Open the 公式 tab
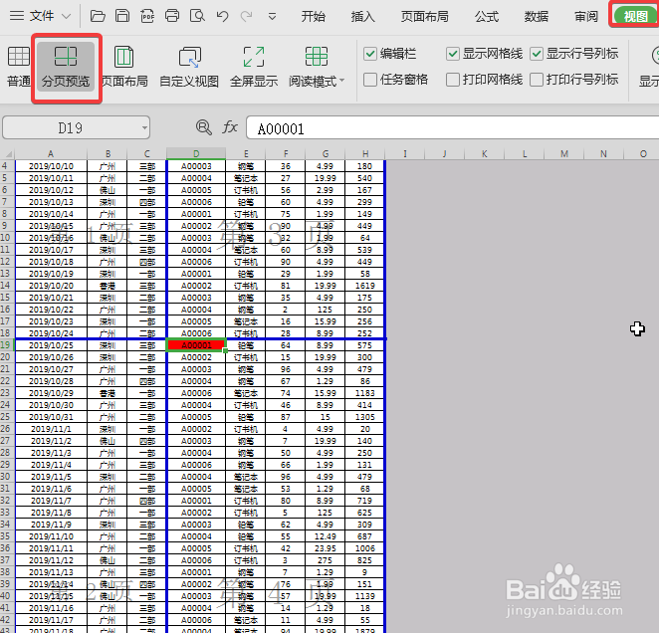659x633 pixels. pyautogui.click(x=487, y=16)
